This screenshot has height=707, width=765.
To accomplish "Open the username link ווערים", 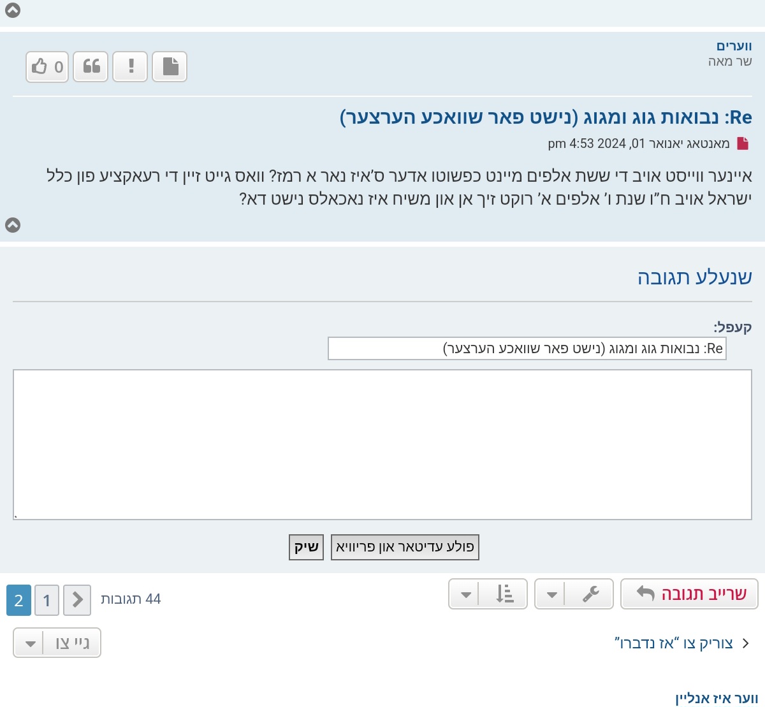I will (x=734, y=46).
